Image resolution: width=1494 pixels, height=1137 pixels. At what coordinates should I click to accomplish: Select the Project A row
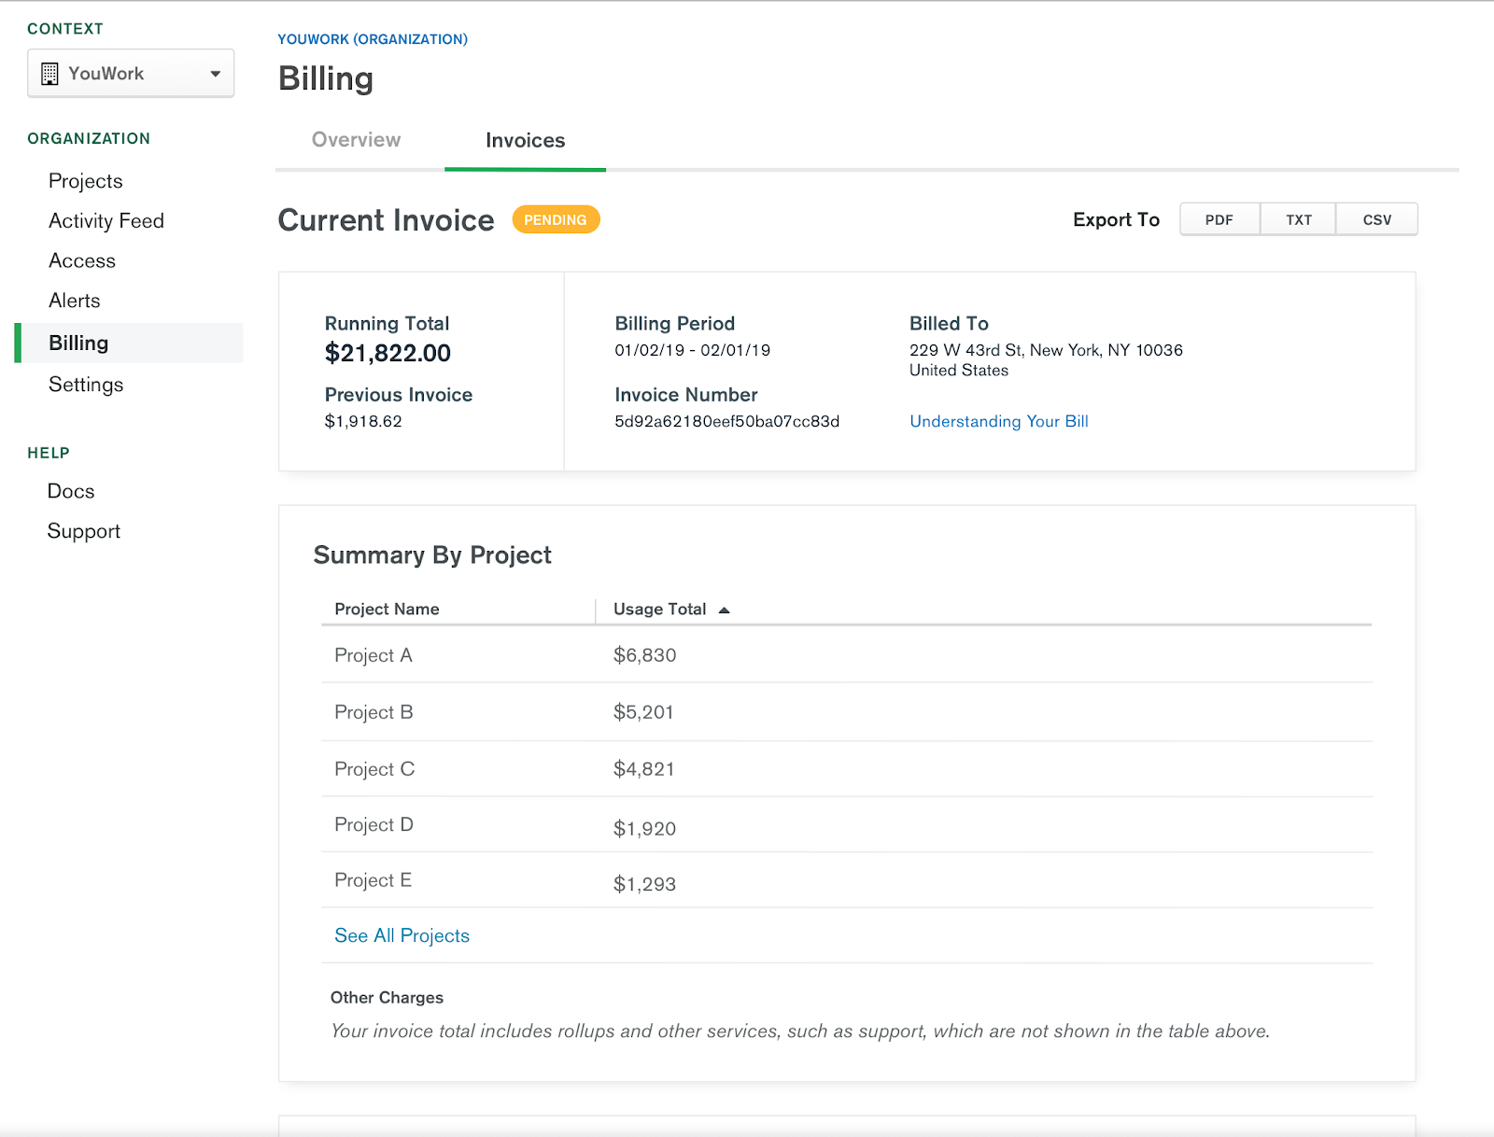click(x=373, y=655)
